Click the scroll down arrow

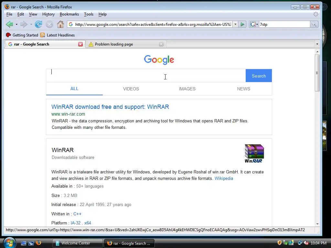pos(317,224)
